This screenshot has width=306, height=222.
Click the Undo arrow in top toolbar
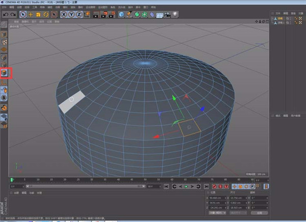[x=5, y=15]
